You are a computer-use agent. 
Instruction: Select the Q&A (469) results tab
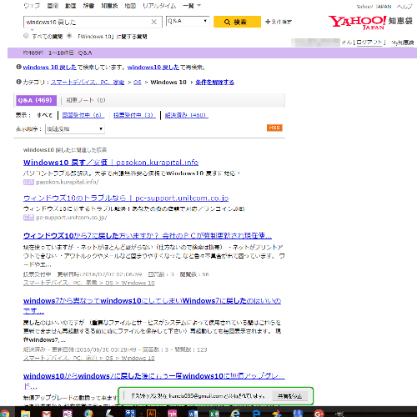(36, 100)
